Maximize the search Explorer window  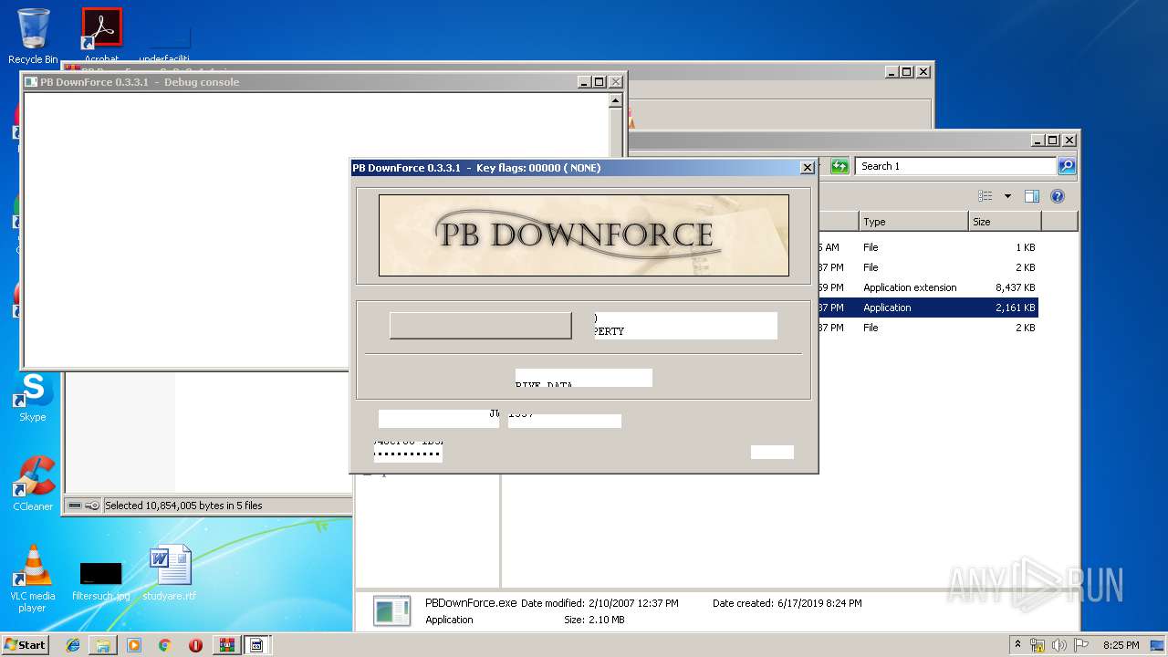click(x=1053, y=141)
